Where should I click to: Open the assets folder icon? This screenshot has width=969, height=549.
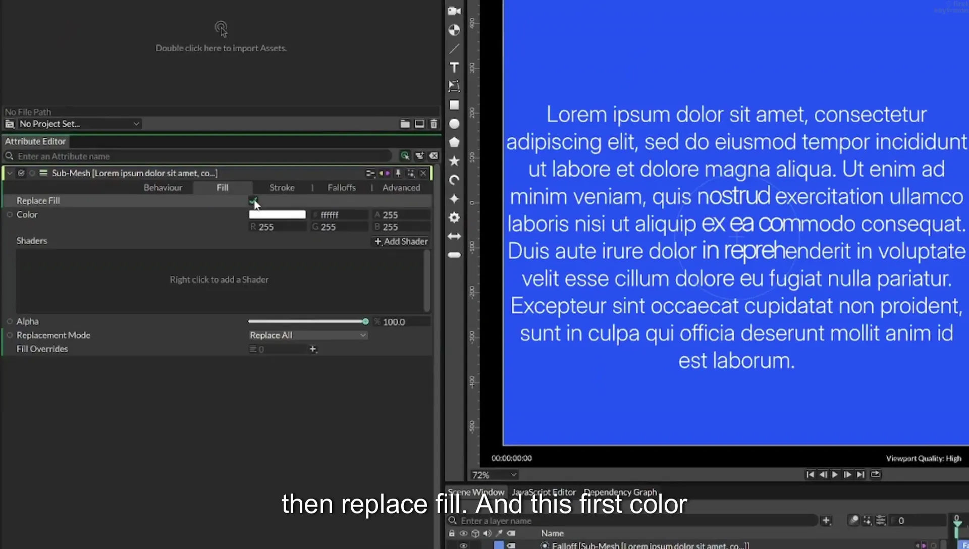click(x=405, y=124)
